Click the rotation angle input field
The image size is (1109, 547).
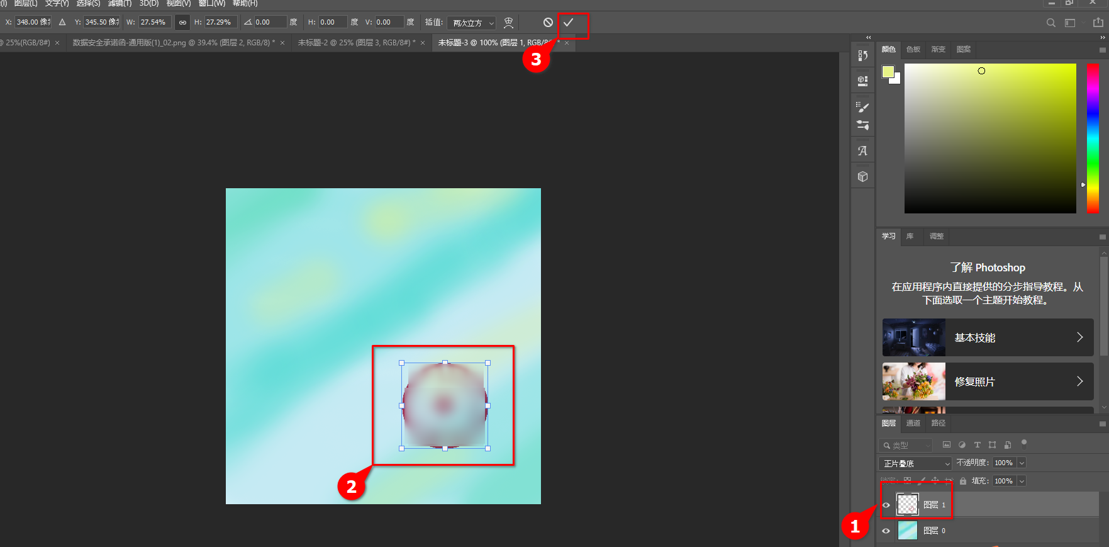tap(270, 23)
